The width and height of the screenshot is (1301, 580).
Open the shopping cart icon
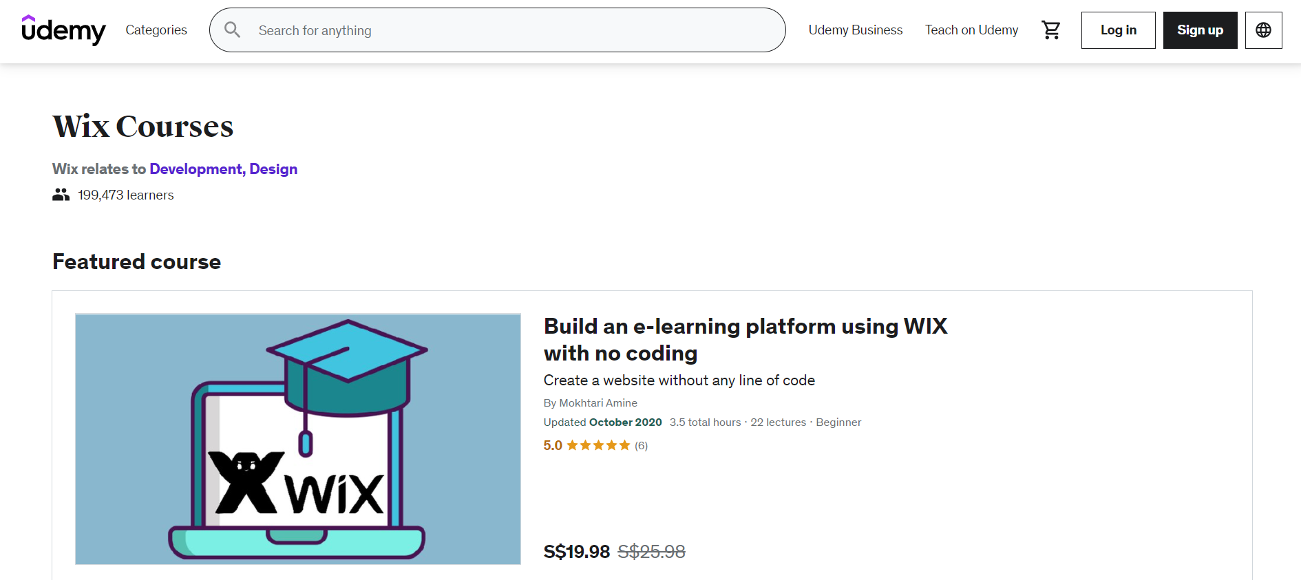[x=1050, y=30]
